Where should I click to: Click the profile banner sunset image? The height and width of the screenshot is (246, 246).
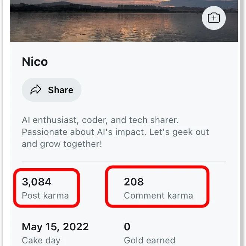tap(124, 21)
